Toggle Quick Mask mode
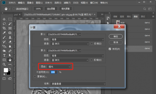Screen dimensions: 156x94 [x=4, y=79]
